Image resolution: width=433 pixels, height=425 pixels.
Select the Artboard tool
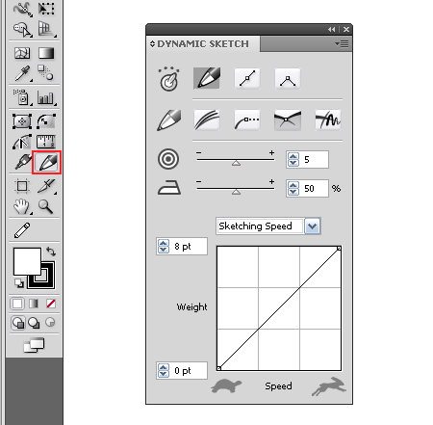(22, 186)
